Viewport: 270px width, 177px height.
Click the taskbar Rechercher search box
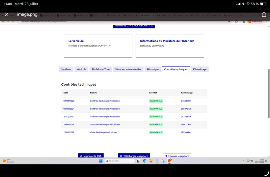(120, 161)
